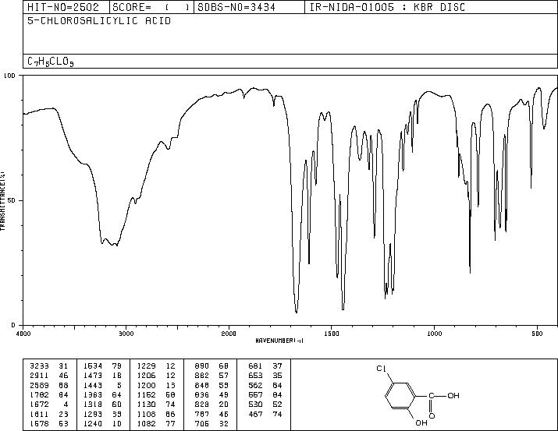Image resolution: width=558 pixels, height=431 pixels.
Task: Click the 828 peak entry in table
Action: coord(211,405)
